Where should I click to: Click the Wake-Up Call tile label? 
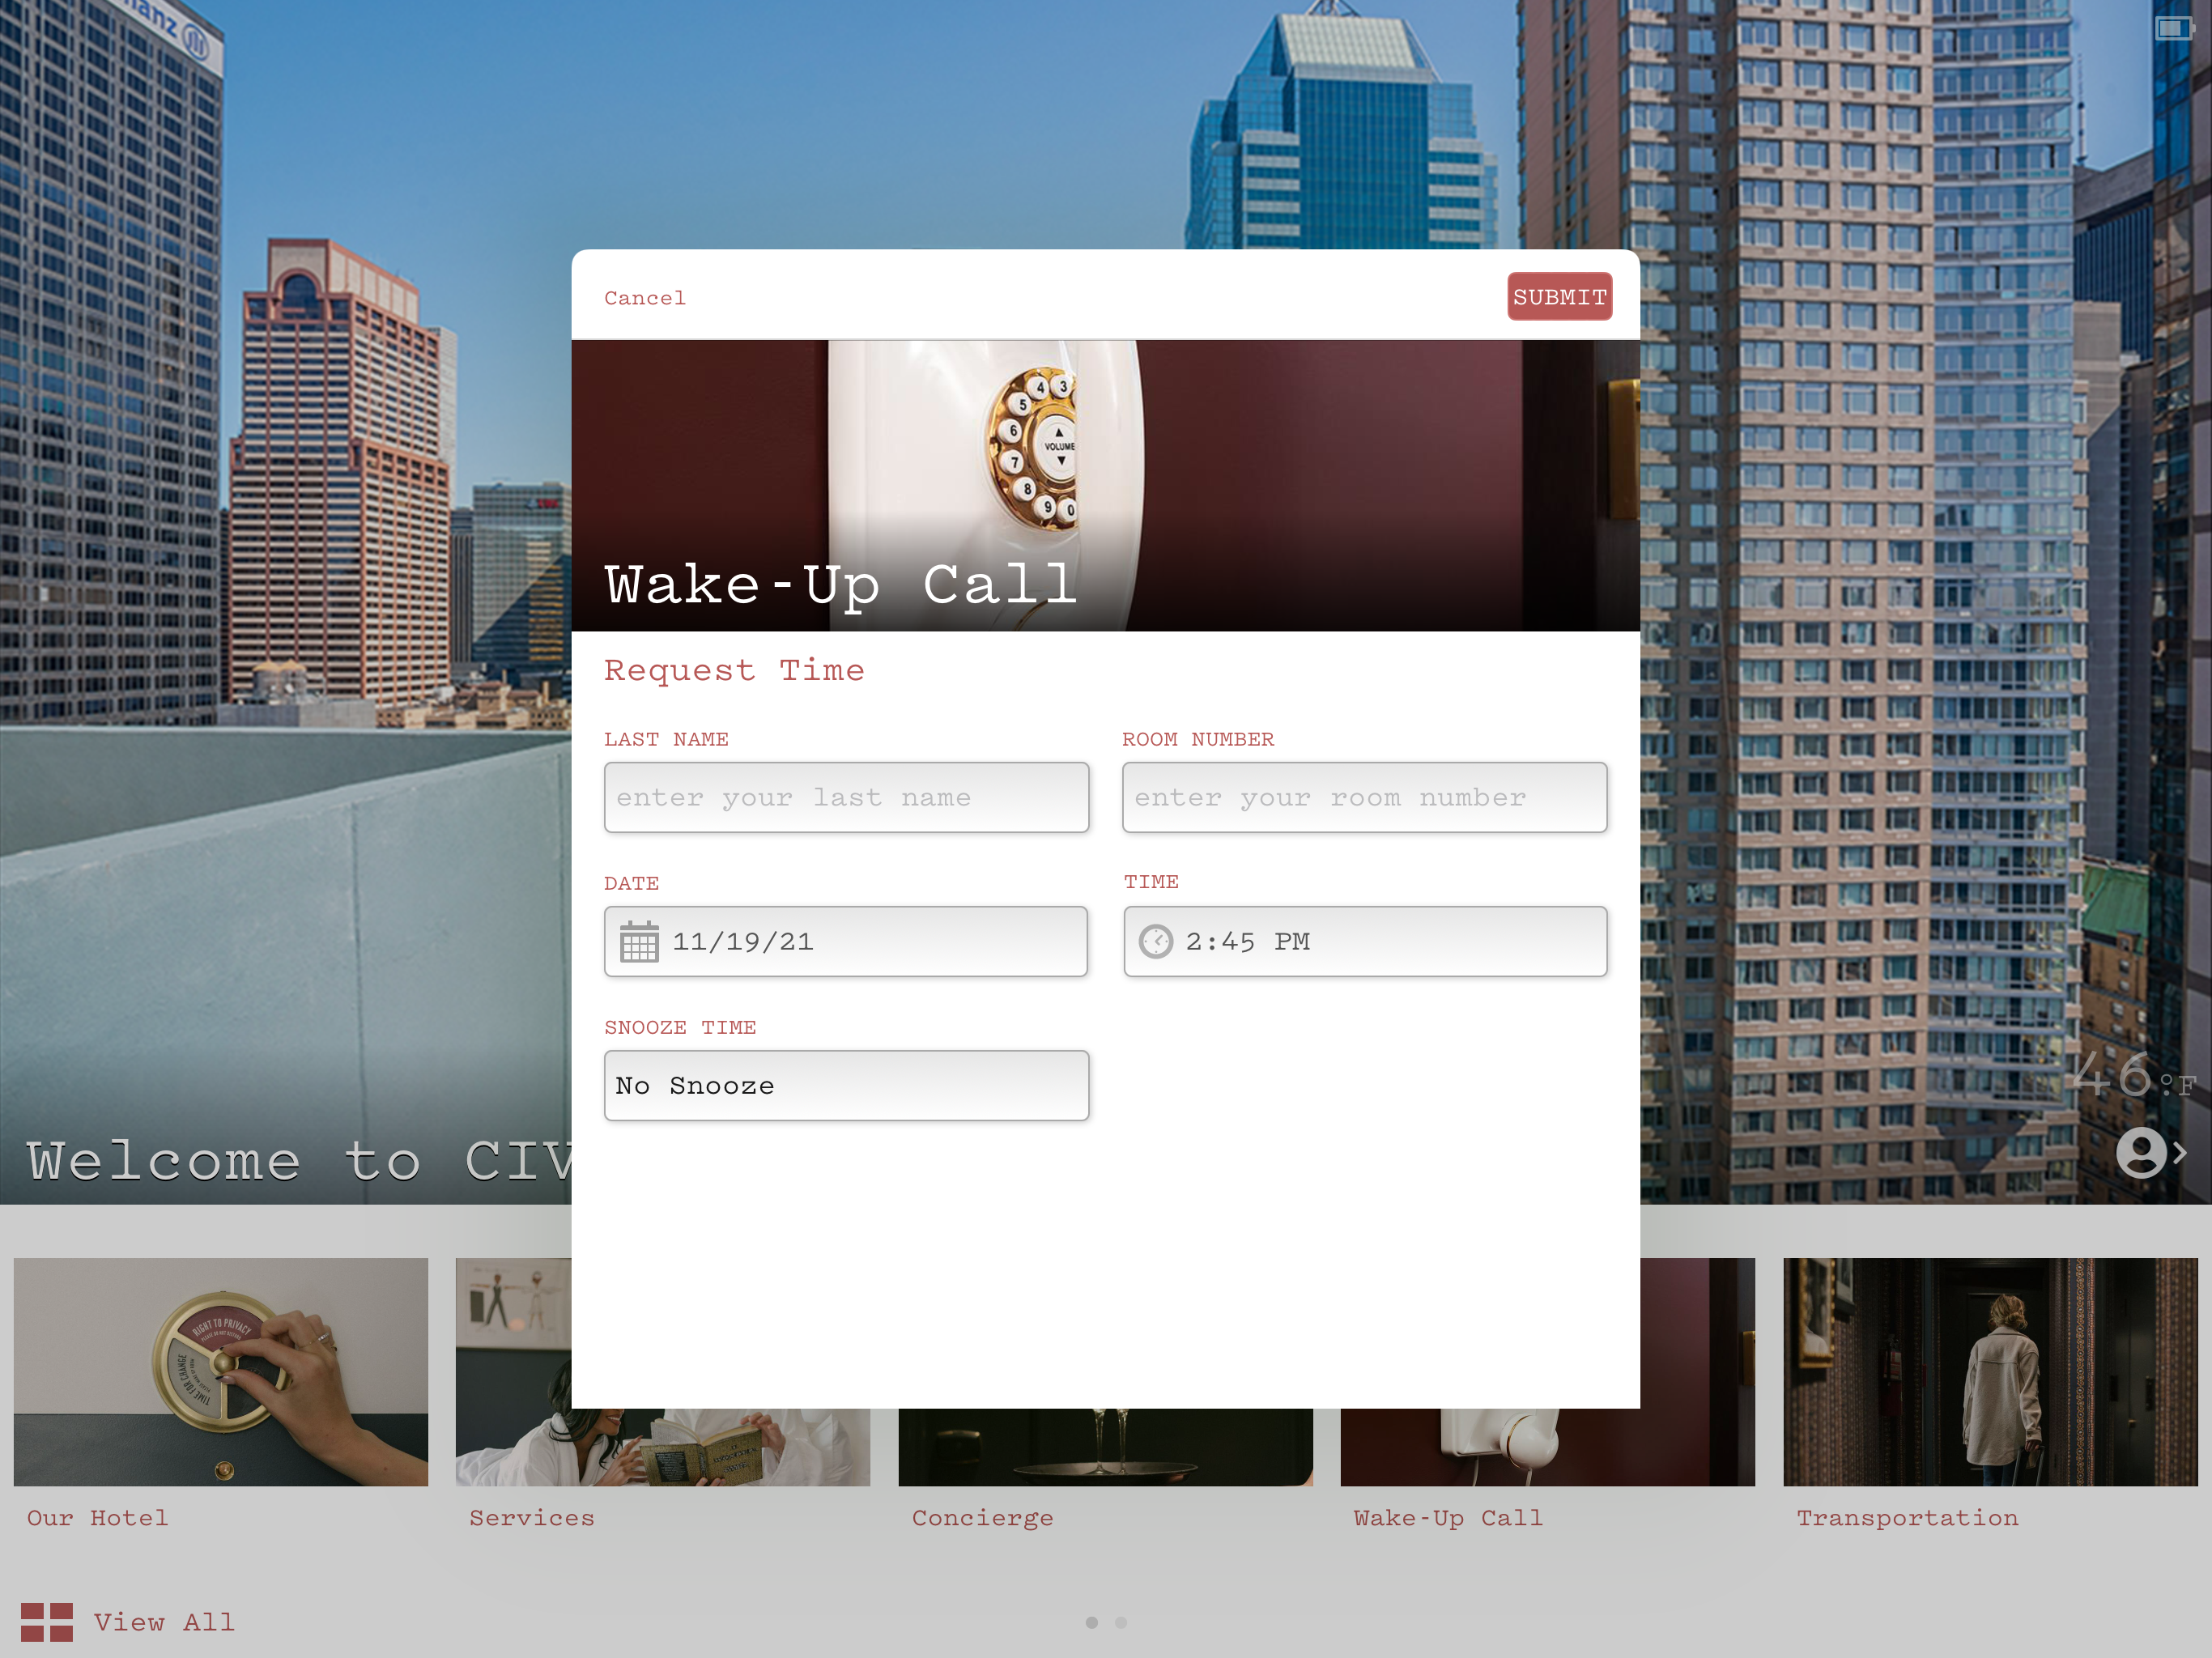coord(1447,1518)
